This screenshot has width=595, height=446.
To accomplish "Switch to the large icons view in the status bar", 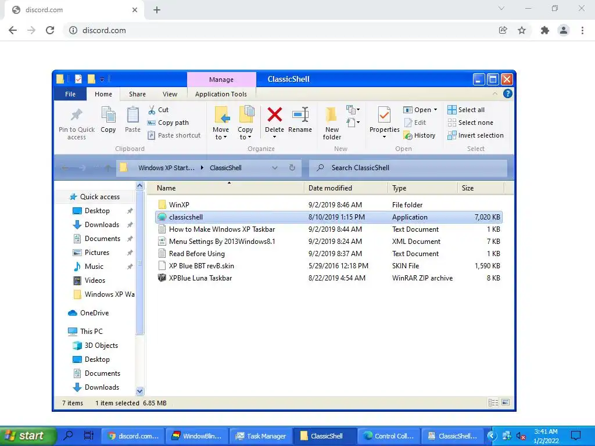I will [x=506, y=403].
